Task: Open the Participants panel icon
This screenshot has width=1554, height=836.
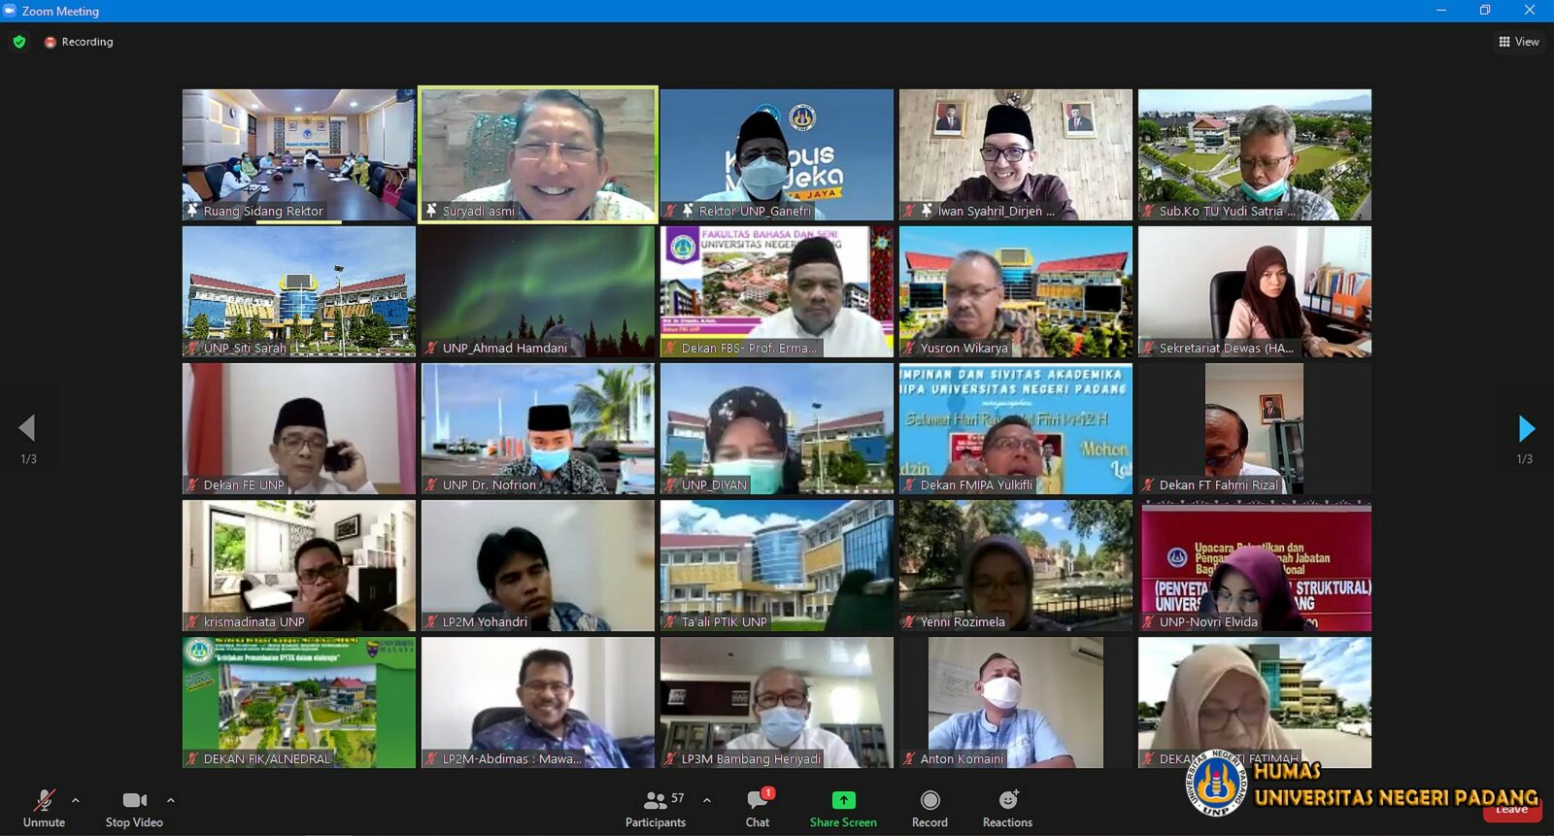Action: click(656, 801)
